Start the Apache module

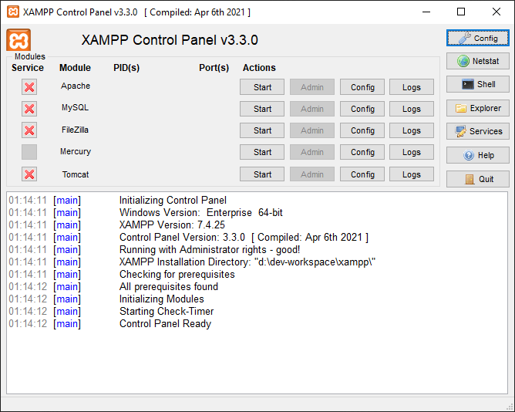[x=262, y=87]
